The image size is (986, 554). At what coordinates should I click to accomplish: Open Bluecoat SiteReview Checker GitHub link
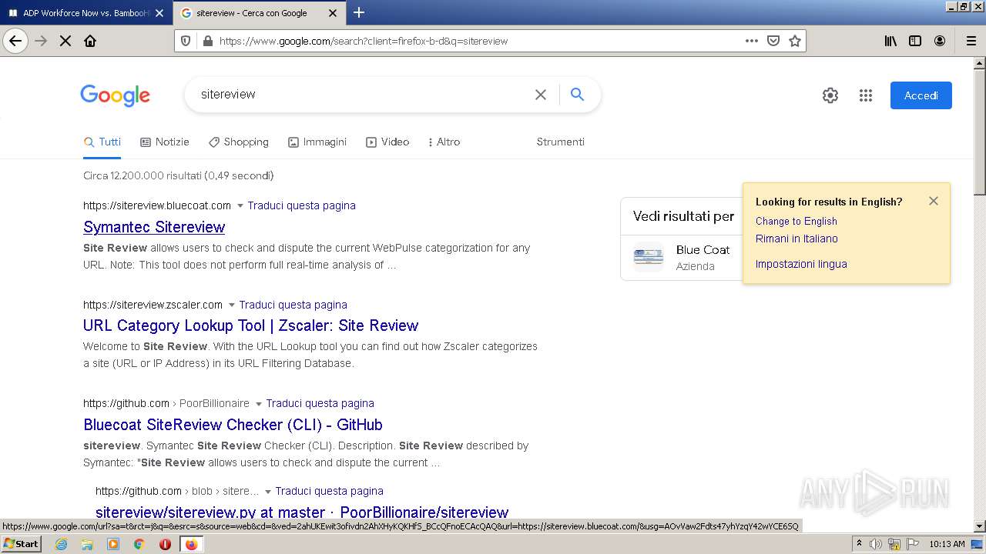point(233,425)
